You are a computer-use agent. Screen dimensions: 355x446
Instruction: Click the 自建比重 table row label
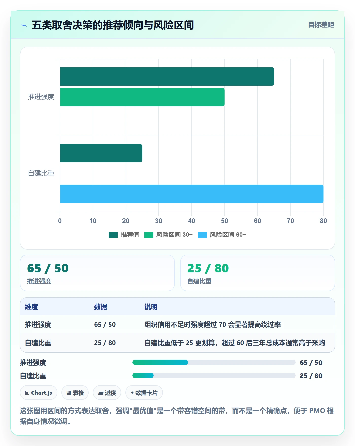(38, 343)
